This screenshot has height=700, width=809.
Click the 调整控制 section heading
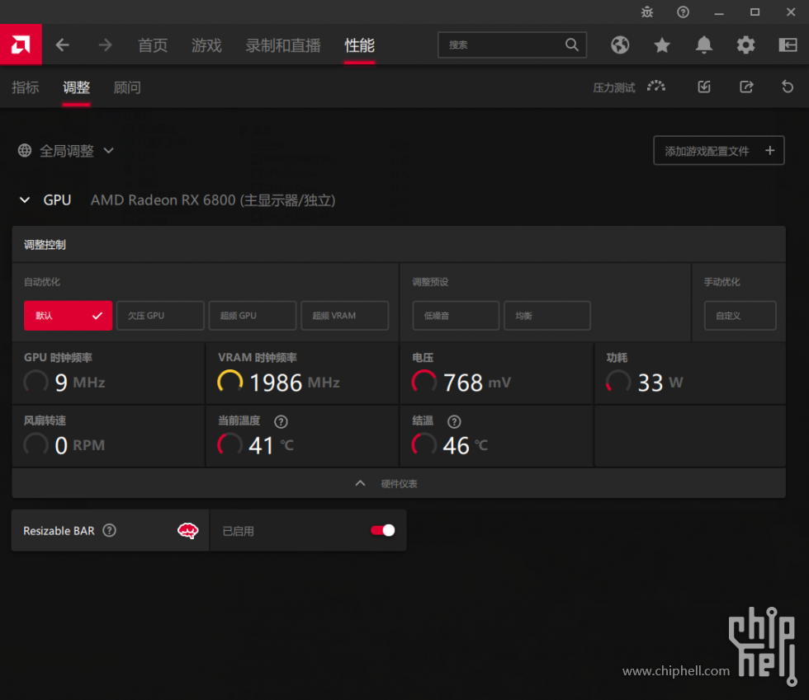45,245
